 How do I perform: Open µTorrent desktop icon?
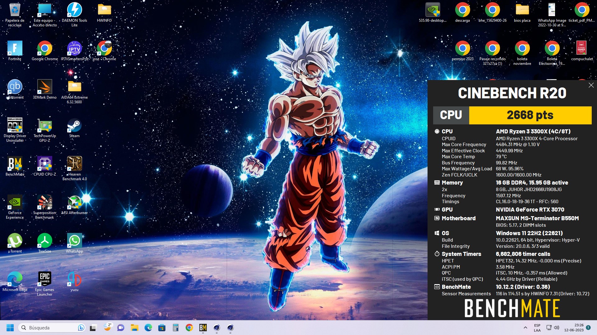15,243
